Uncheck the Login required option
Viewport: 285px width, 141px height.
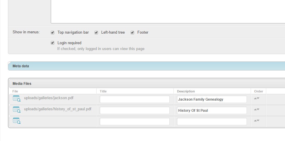(x=53, y=43)
